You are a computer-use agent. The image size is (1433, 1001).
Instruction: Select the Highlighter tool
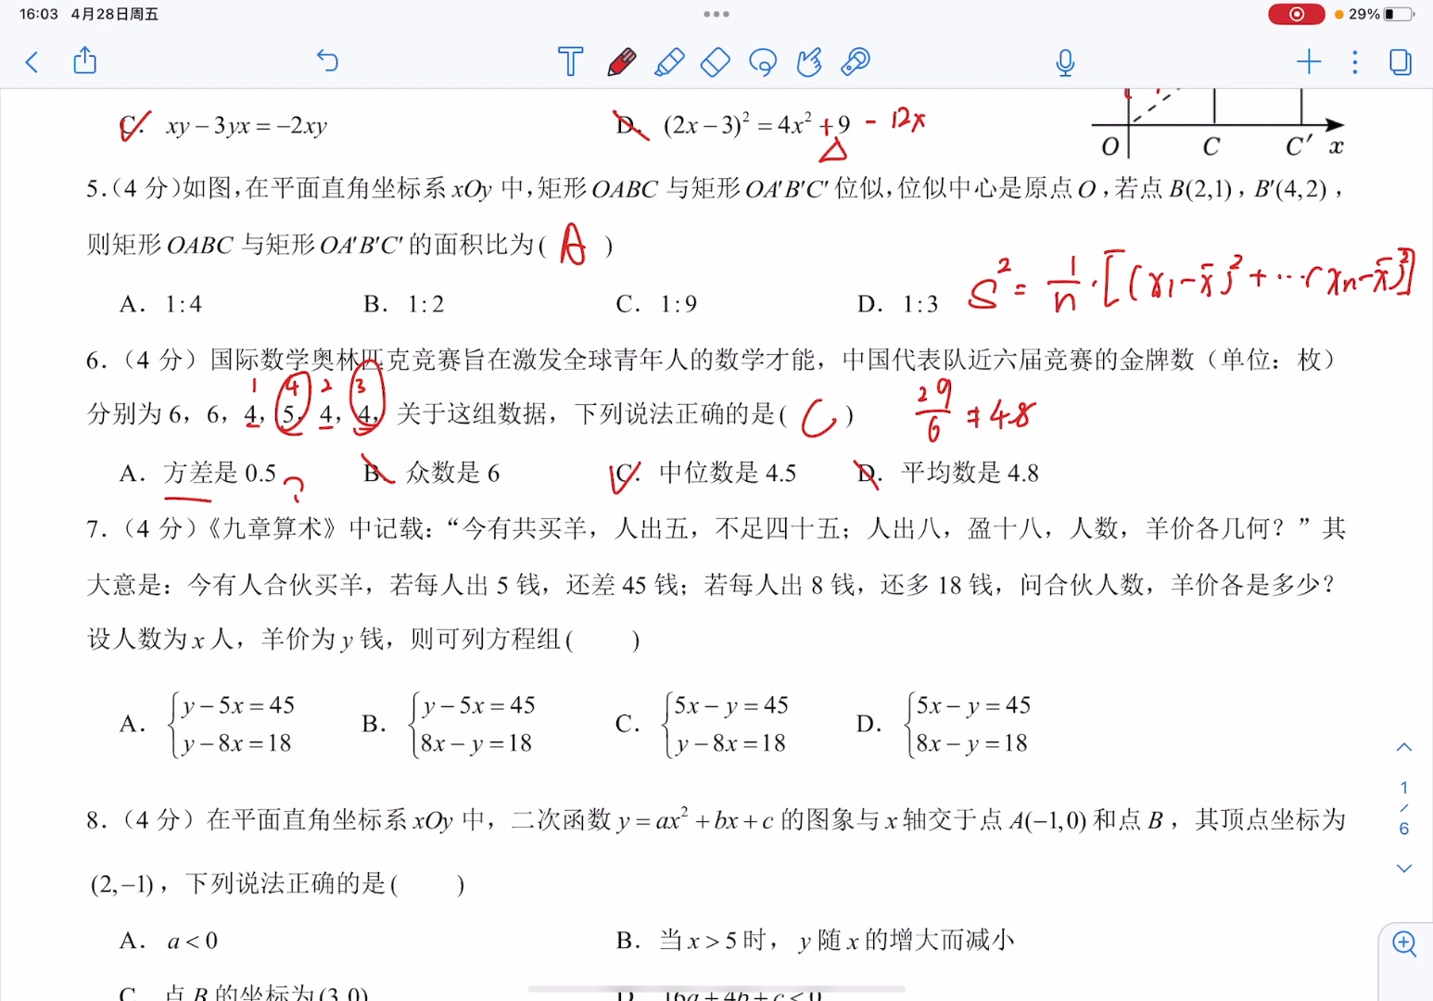(669, 62)
